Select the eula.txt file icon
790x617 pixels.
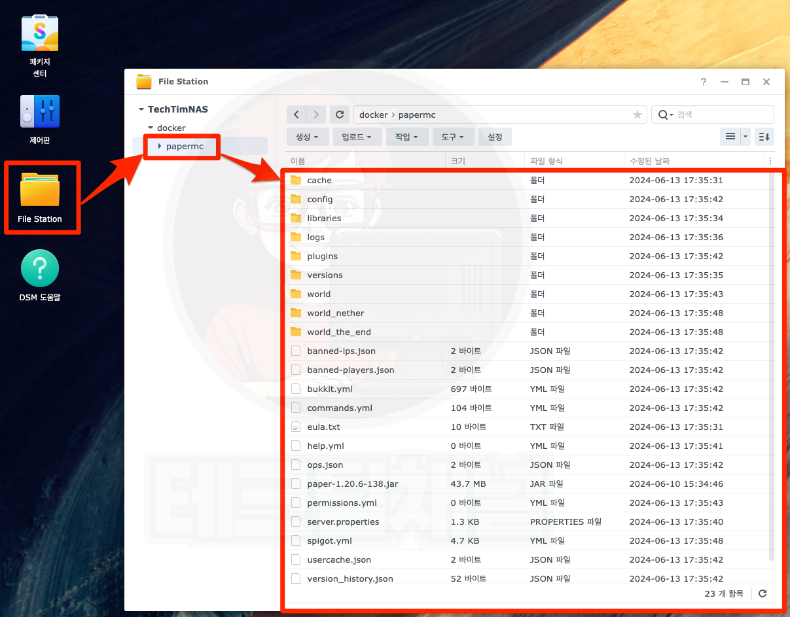(296, 427)
